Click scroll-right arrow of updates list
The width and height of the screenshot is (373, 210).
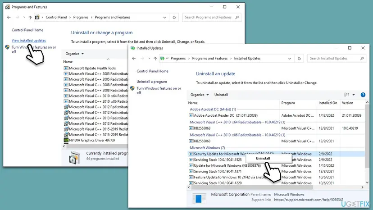(362, 187)
